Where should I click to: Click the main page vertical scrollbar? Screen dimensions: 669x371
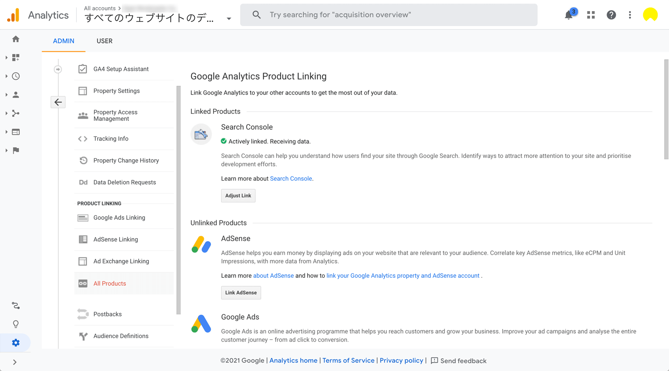point(666,109)
